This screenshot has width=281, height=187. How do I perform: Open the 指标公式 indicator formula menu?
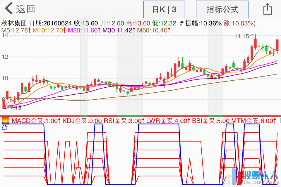222,9
